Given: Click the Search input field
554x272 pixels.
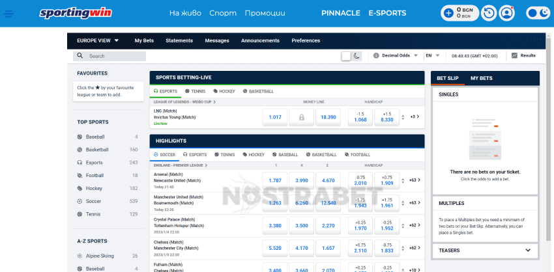Looking at the screenshot, I should pyautogui.click(x=109, y=56).
